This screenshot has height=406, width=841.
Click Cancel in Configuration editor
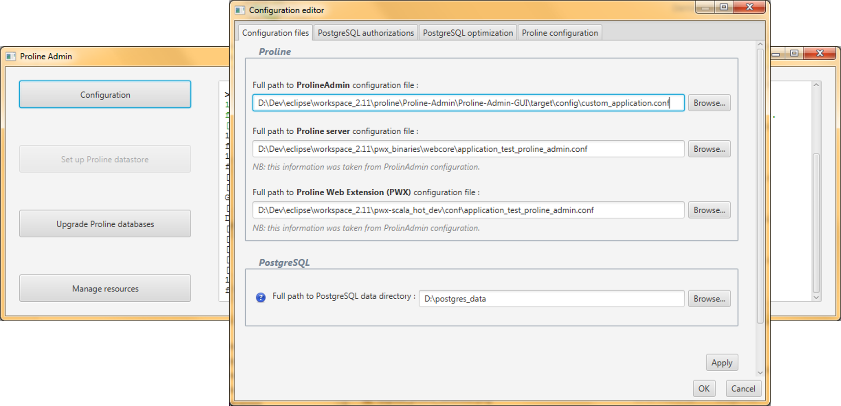tap(743, 389)
